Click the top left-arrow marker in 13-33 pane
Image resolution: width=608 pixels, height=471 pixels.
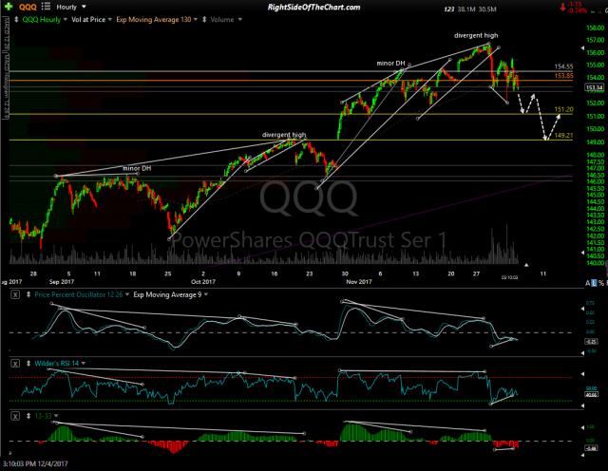(x=582, y=427)
